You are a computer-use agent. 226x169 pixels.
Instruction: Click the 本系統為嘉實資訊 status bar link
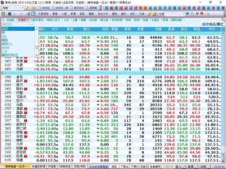coord(99,167)
